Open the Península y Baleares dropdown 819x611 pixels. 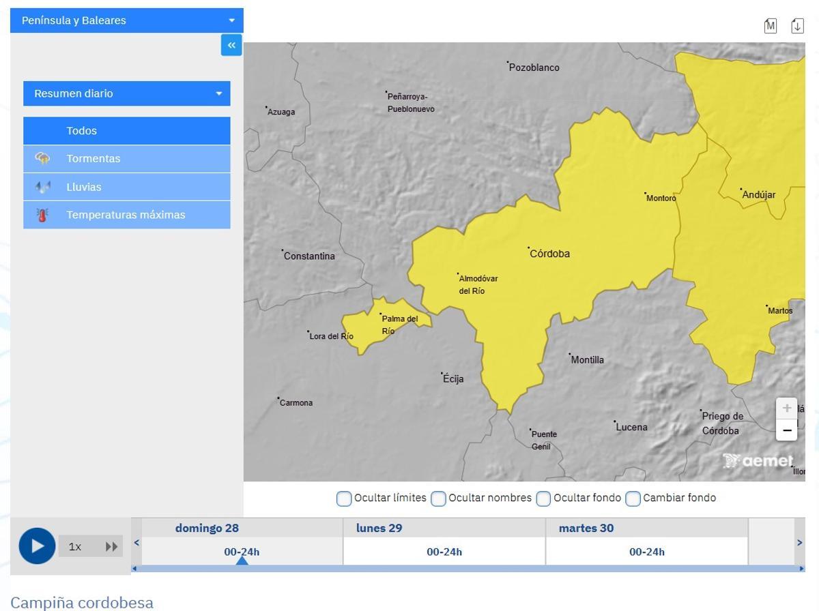point(127,20)
